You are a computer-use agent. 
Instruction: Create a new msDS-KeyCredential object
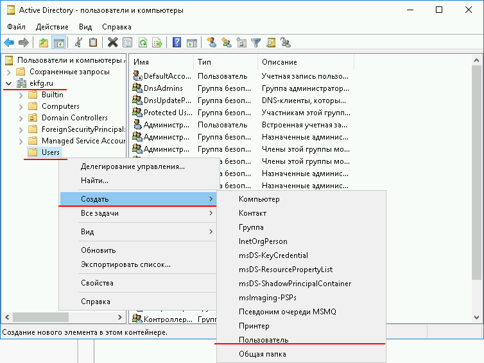301,255
